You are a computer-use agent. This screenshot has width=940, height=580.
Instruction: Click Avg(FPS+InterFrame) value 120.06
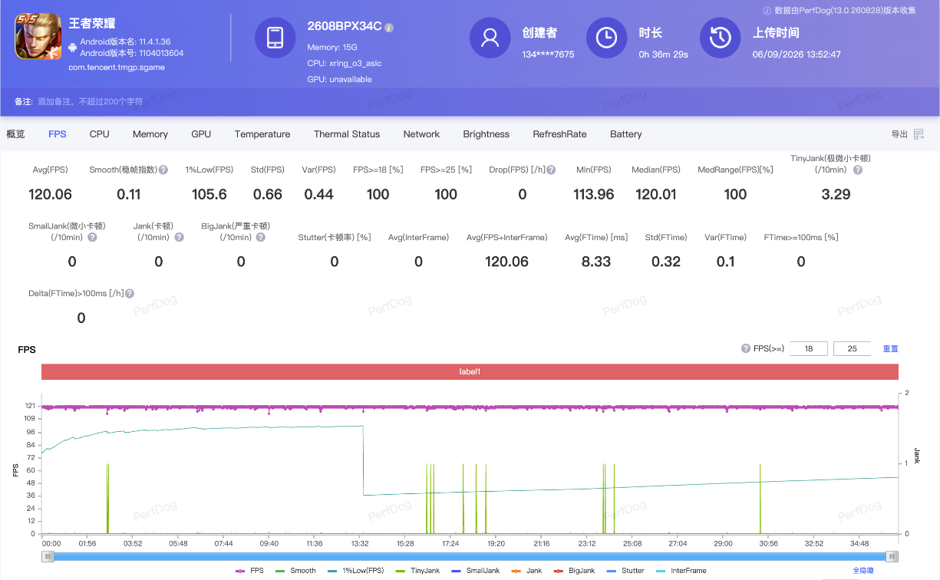(506, 262)
